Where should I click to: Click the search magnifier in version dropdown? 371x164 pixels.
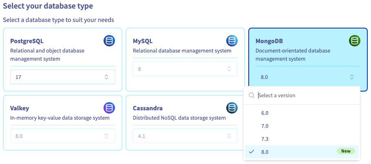(x=251, y=95)
